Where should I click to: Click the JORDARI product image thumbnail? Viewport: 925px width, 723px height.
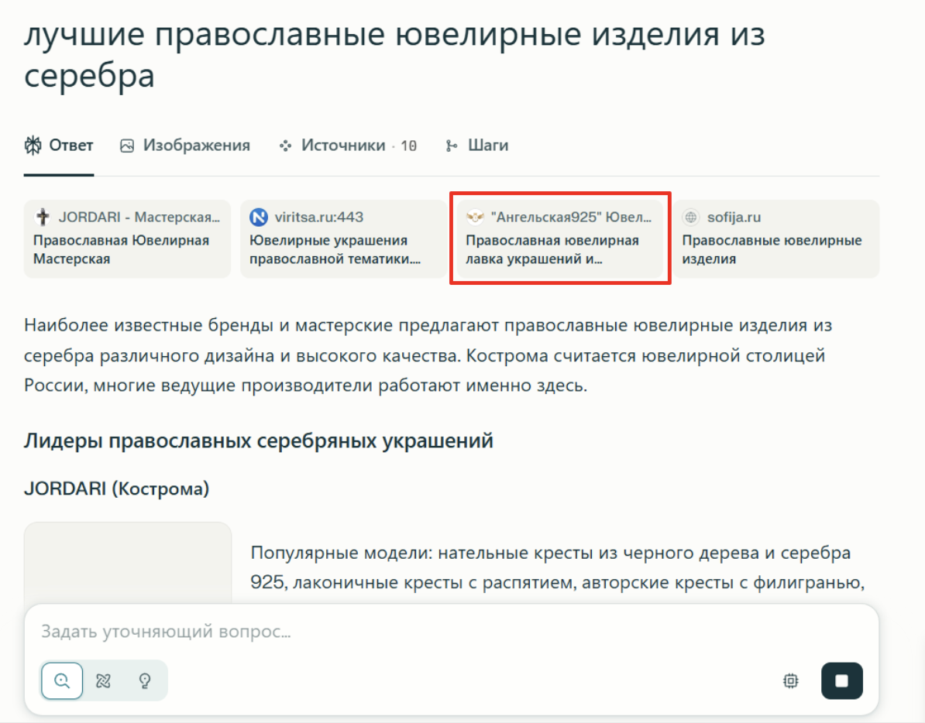click(128, 561)
